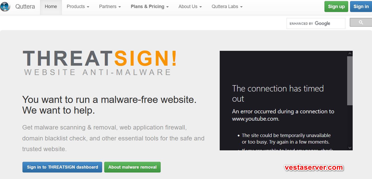Expand the Partners dropdown
This screenshot has height=179, width=372.
(x=110, y=7)
